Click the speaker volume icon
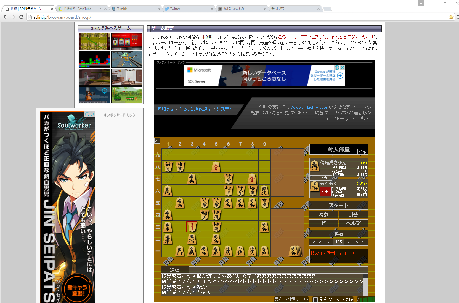The width and height of the screenshot is (459, 303). 358,299
